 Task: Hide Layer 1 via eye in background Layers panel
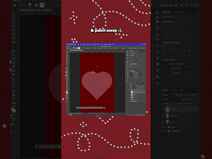(163, 109)
